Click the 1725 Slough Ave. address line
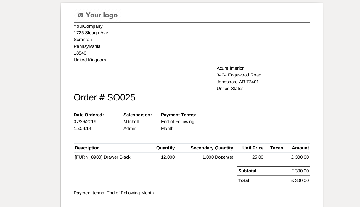360x207 pixels. tap(91, 33)
